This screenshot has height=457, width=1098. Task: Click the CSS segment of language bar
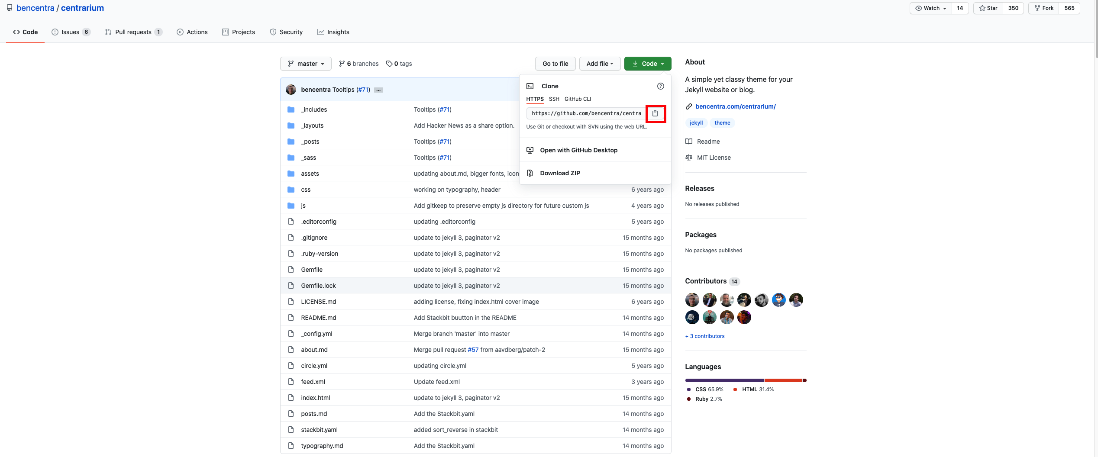[724, 380]
